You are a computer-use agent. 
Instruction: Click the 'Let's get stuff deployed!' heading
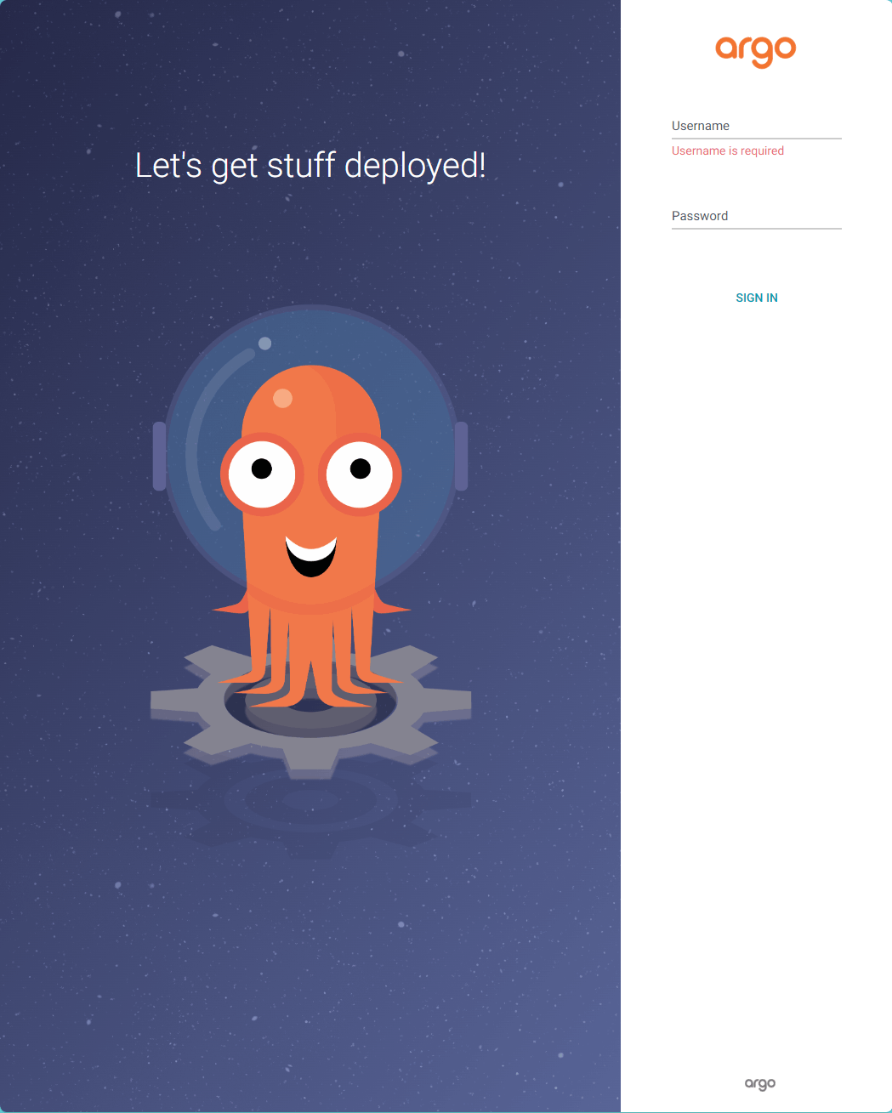[310, 165]
